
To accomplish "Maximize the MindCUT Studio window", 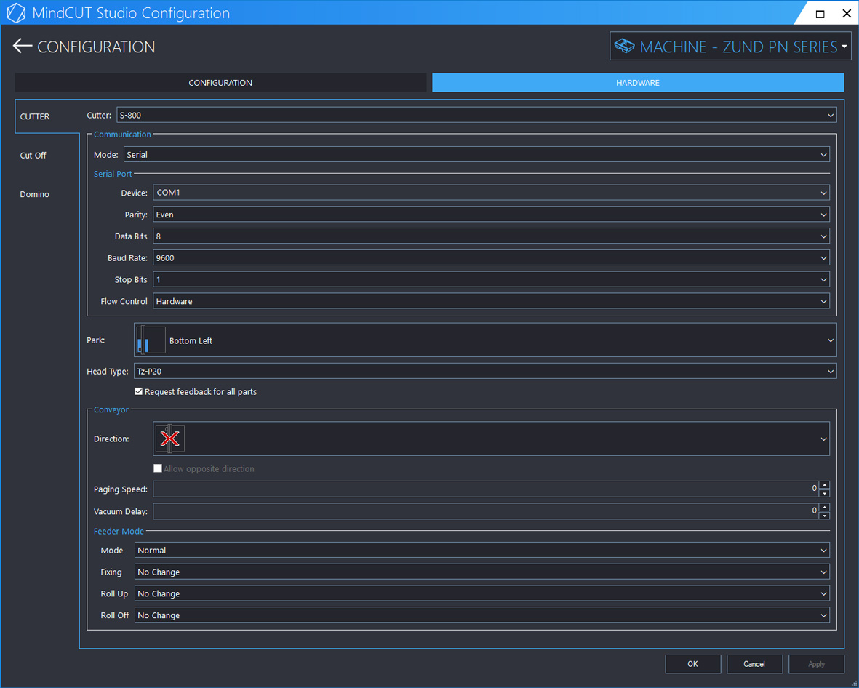I will point(820,14).
